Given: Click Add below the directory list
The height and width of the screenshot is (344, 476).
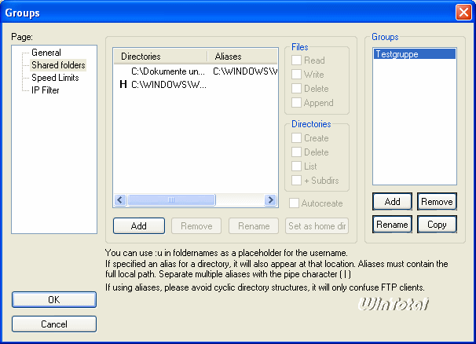Looking at the screenshot, I should [x=139, y=226].
